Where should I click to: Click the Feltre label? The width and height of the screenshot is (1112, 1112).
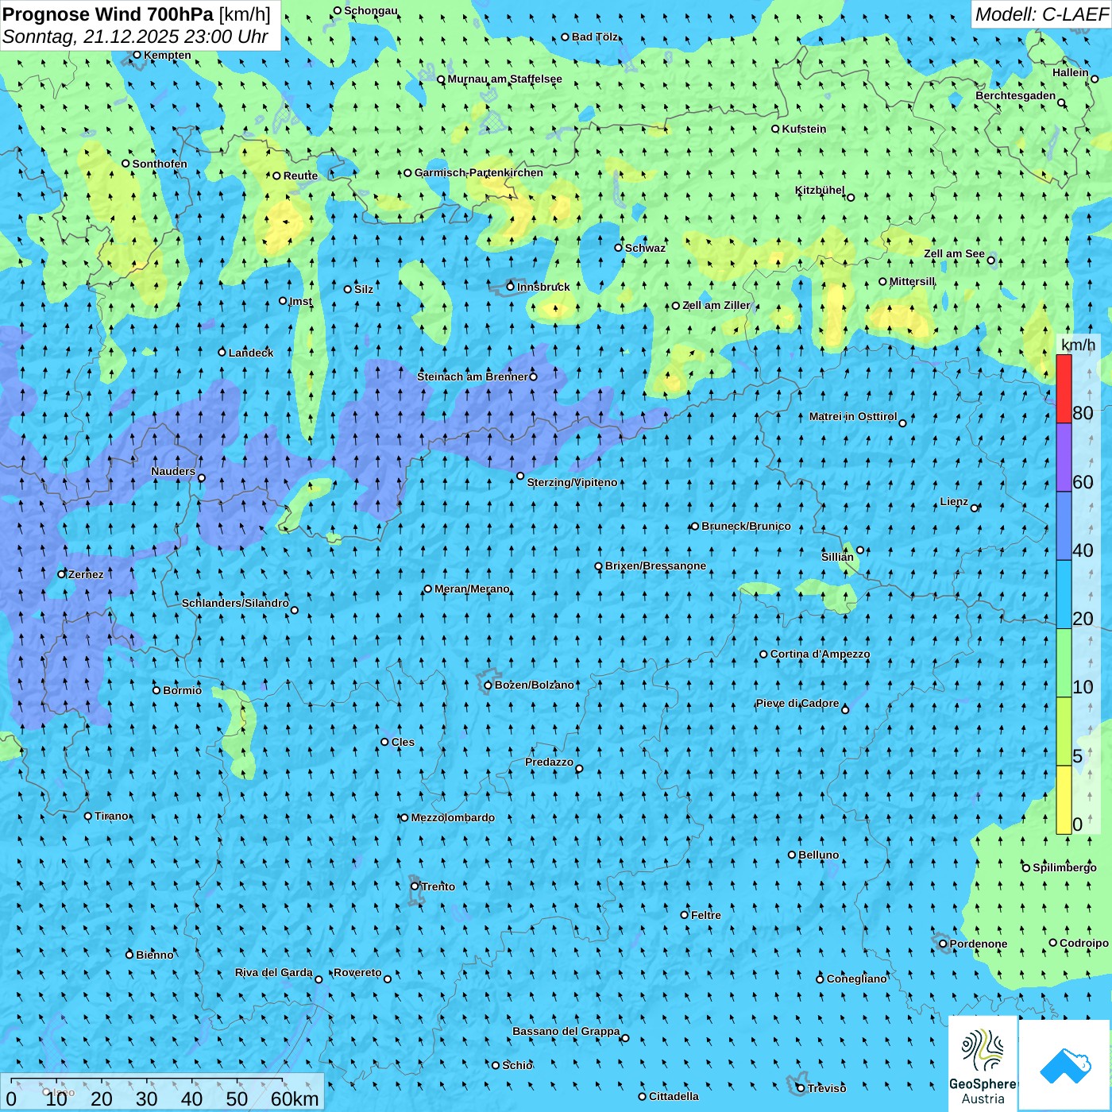(706, 915)
